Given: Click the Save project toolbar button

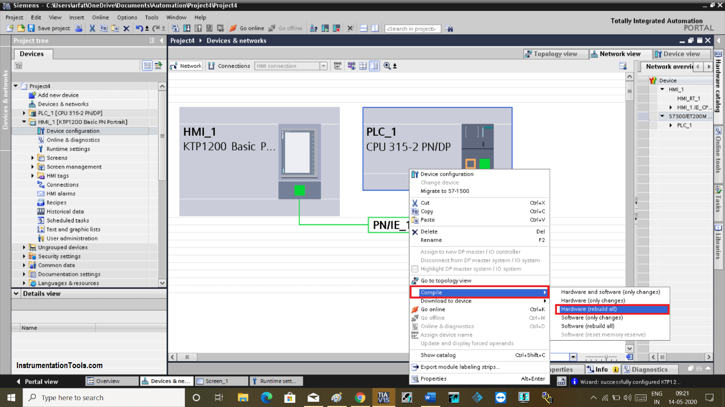Looking at the screenshot, I should click(x=48, y=28).
